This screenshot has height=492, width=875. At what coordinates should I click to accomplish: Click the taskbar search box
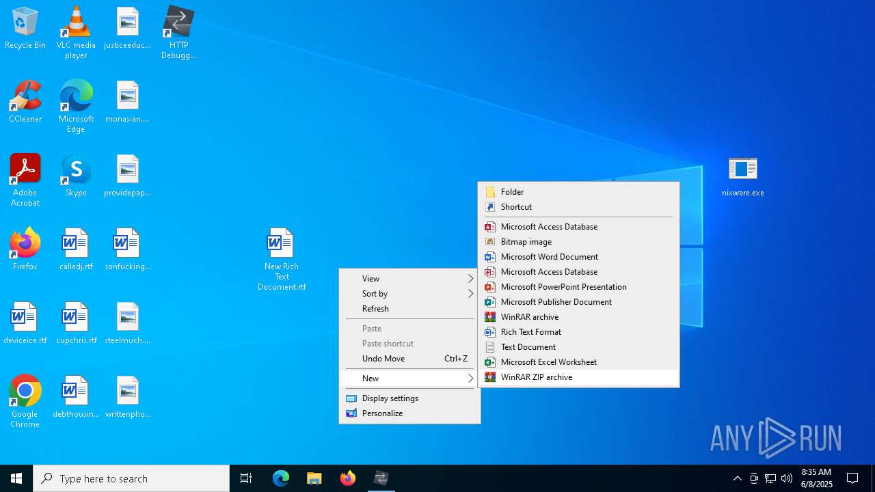131,478
